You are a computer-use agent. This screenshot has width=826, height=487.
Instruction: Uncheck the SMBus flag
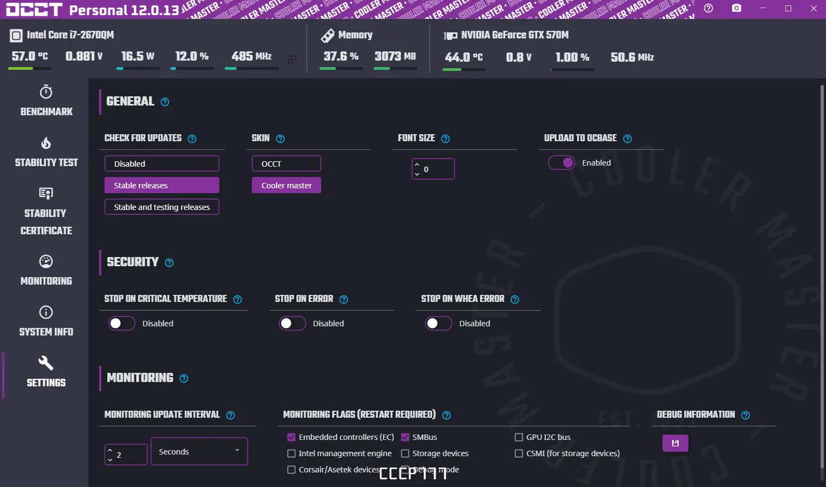[x=405, y=437]
